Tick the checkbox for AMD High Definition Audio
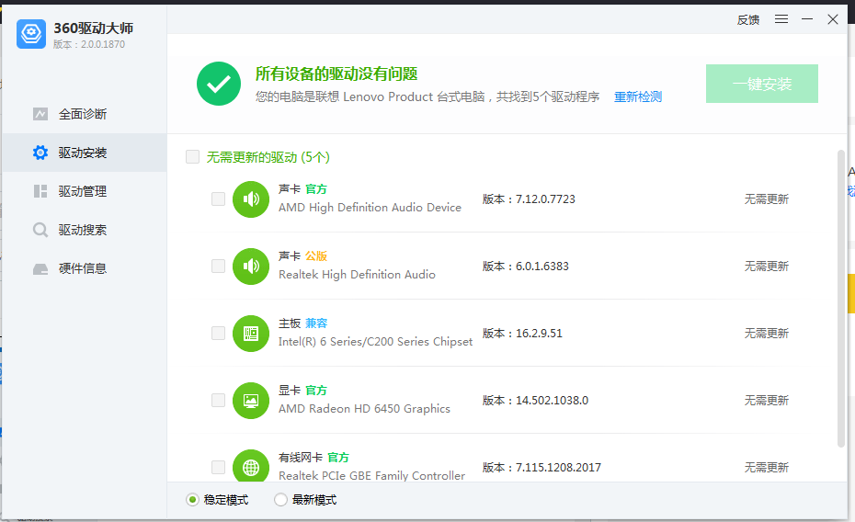This screenshot has width=855, height=522. point(218,199)
